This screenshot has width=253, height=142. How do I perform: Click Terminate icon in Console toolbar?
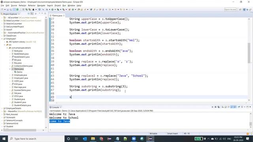point(213,107)
